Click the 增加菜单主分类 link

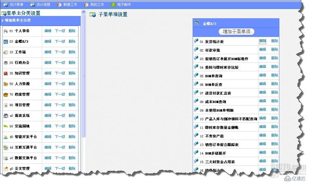(18, 20)
